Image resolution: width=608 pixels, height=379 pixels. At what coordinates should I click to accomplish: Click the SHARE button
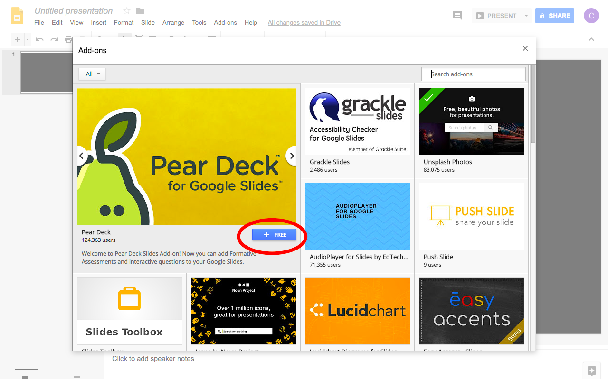[554, 16]
